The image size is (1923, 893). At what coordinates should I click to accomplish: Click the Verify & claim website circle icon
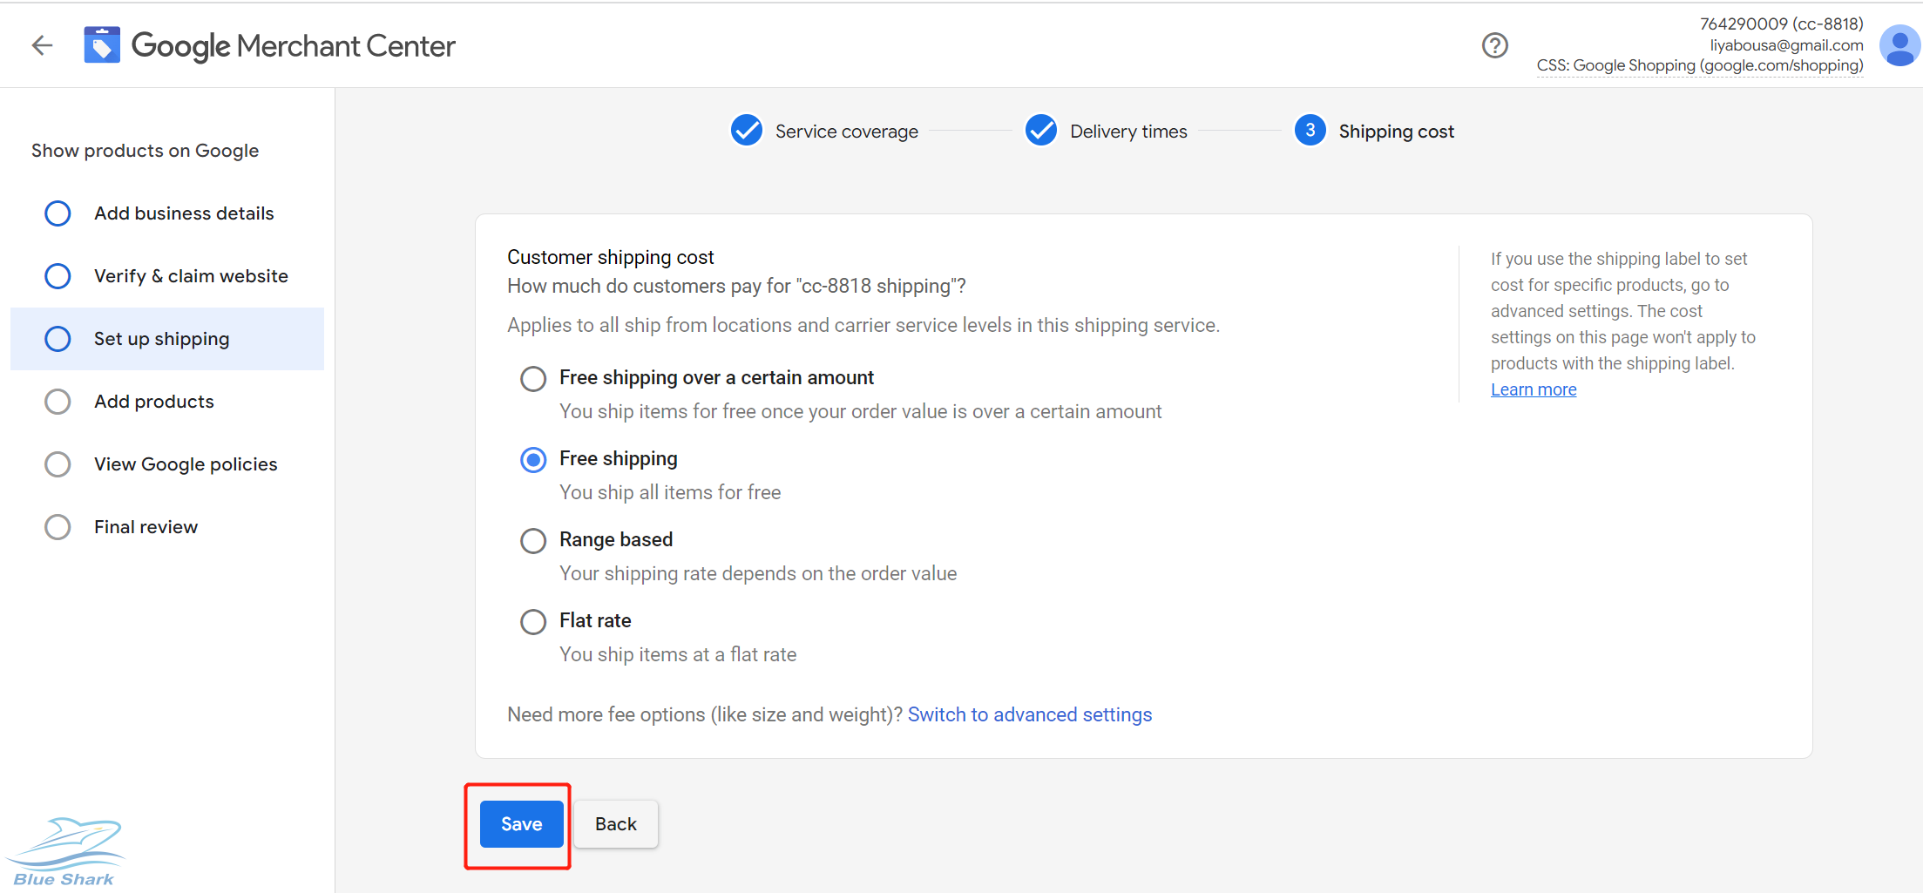coord(58,276)
